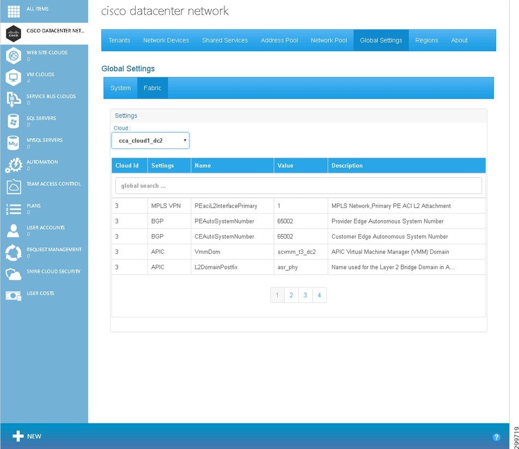Image resolution: width=519 pixels, height=449 pixels.
Task: Open the VM Clouds sidebar label
Action: (x=40, y=74)
